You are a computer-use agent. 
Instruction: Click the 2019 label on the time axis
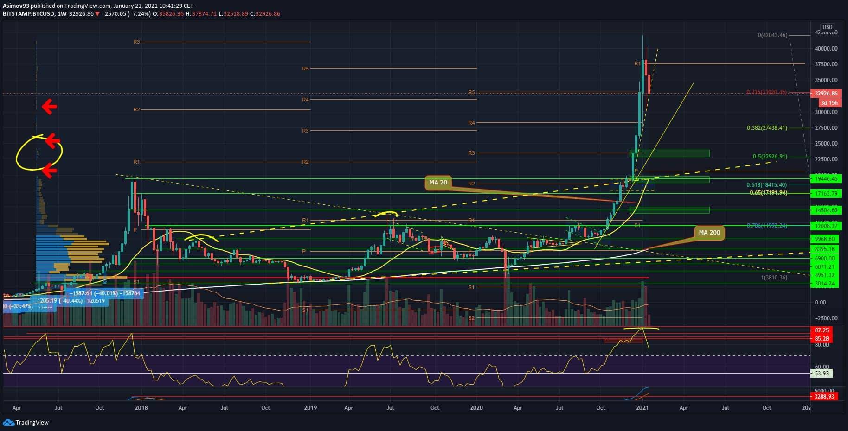click(x=310, y=408)
